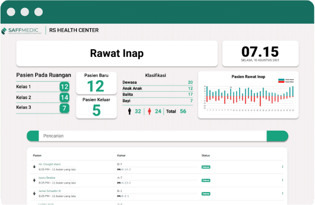Click the avatar icon beside Jacey Brekke
The height and width of the screenshot is (205, 315).
[x=34, y=180]
